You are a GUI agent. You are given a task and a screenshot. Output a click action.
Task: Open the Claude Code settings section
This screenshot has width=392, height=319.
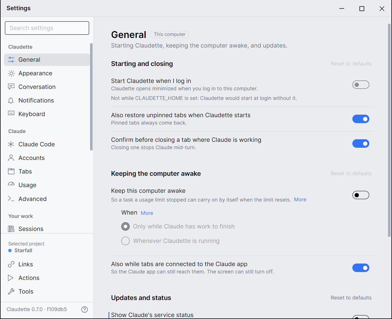pos(47,144)
